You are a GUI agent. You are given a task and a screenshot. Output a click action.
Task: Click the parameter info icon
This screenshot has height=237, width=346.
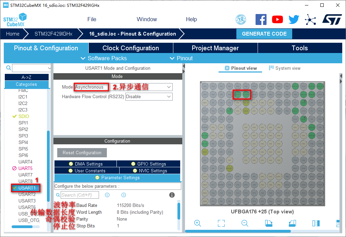pos(172,195)
